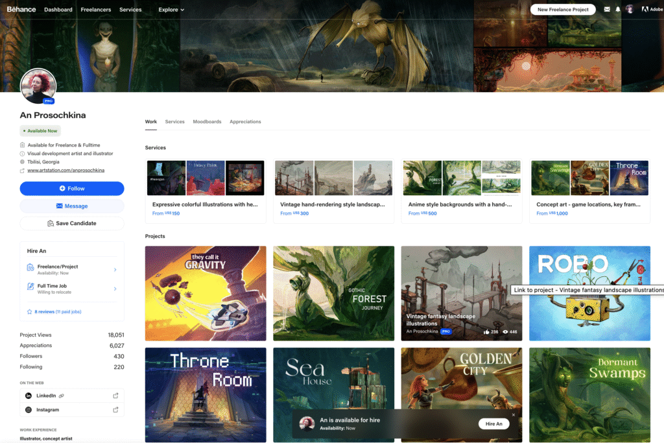The image size is (664, 443).
Task: Open the Instagram profile link icon
Action: tap(117, 409)
